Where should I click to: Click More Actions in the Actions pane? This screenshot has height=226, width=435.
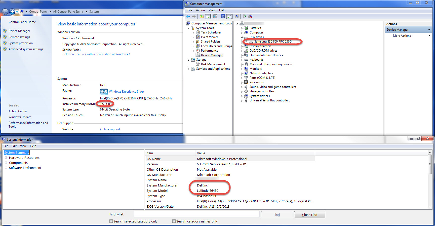click(402, 36)
